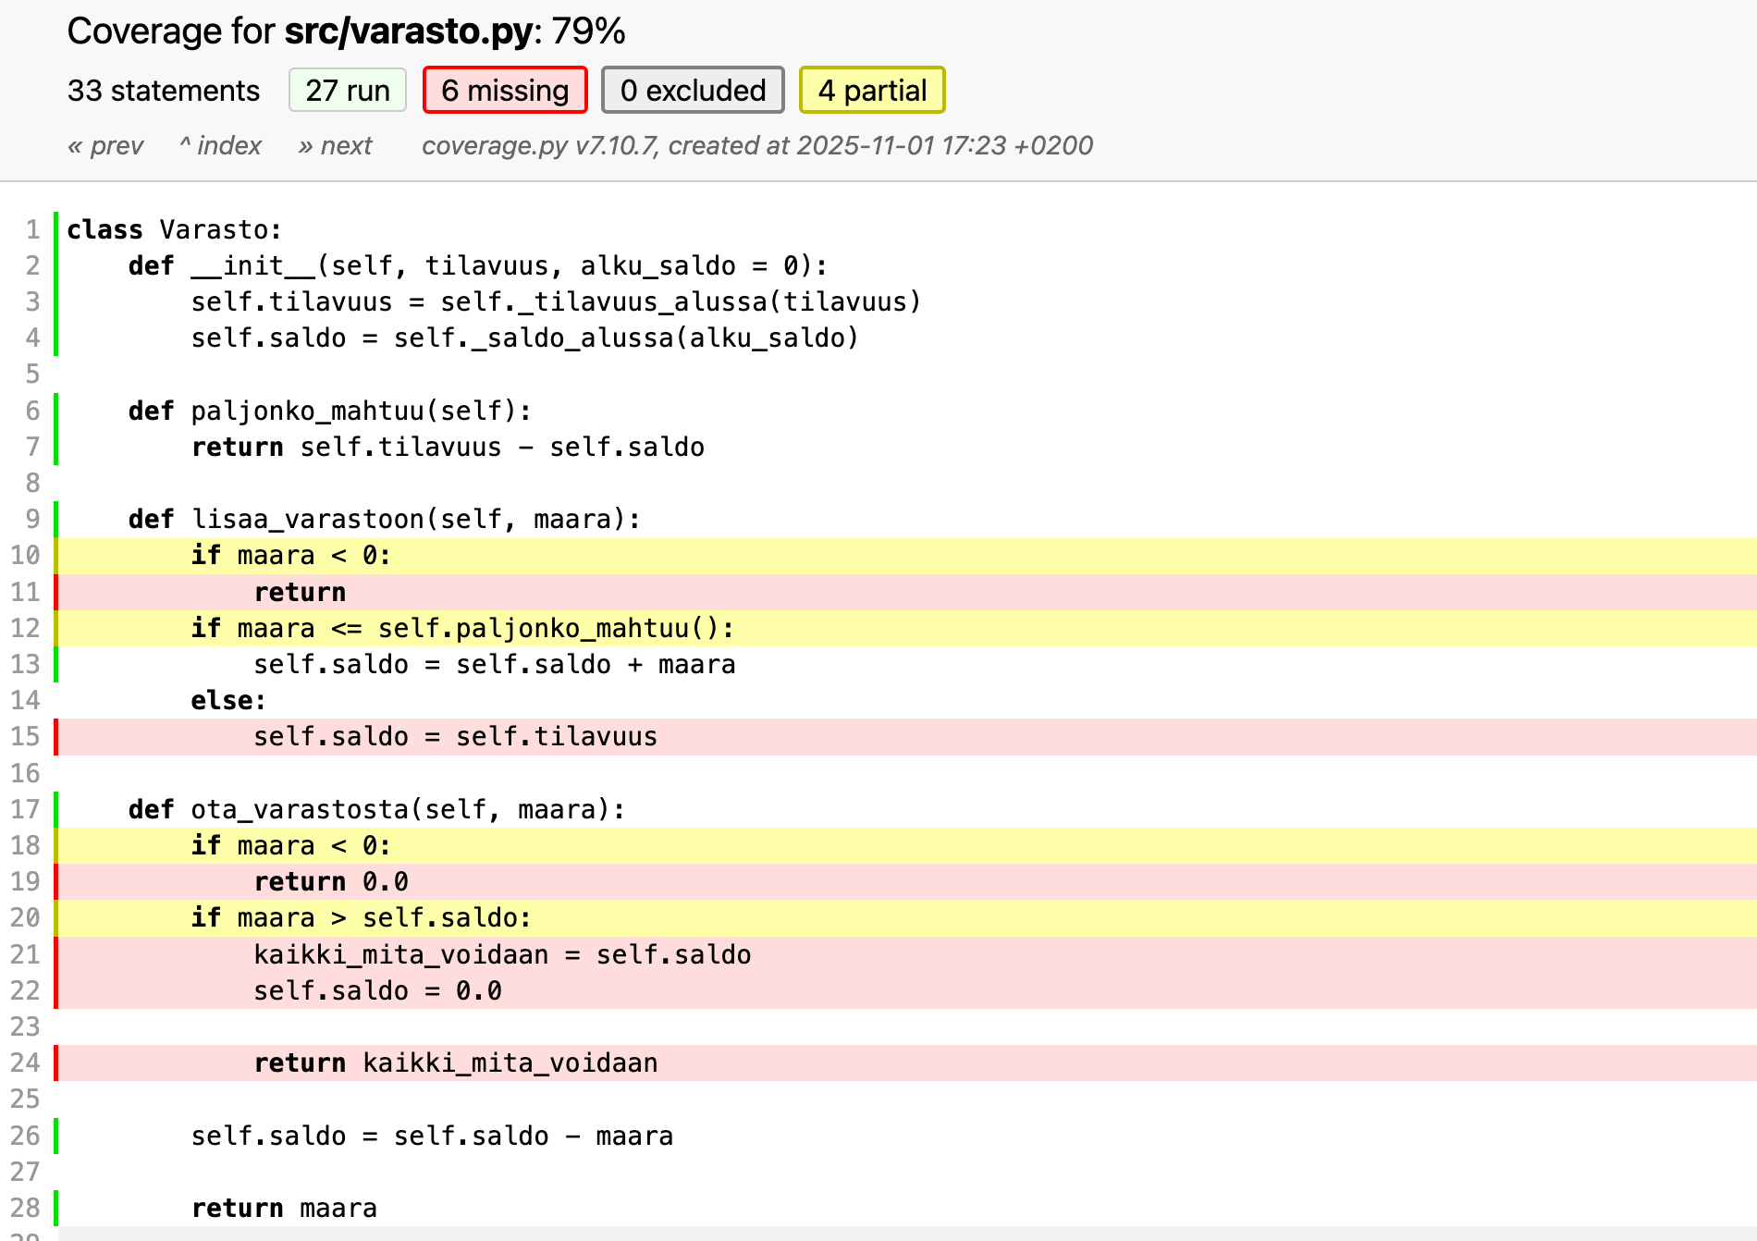Screen dimensions: 1757x1241
Task: Click line number 24 anchor
Action: (26, 1063)
